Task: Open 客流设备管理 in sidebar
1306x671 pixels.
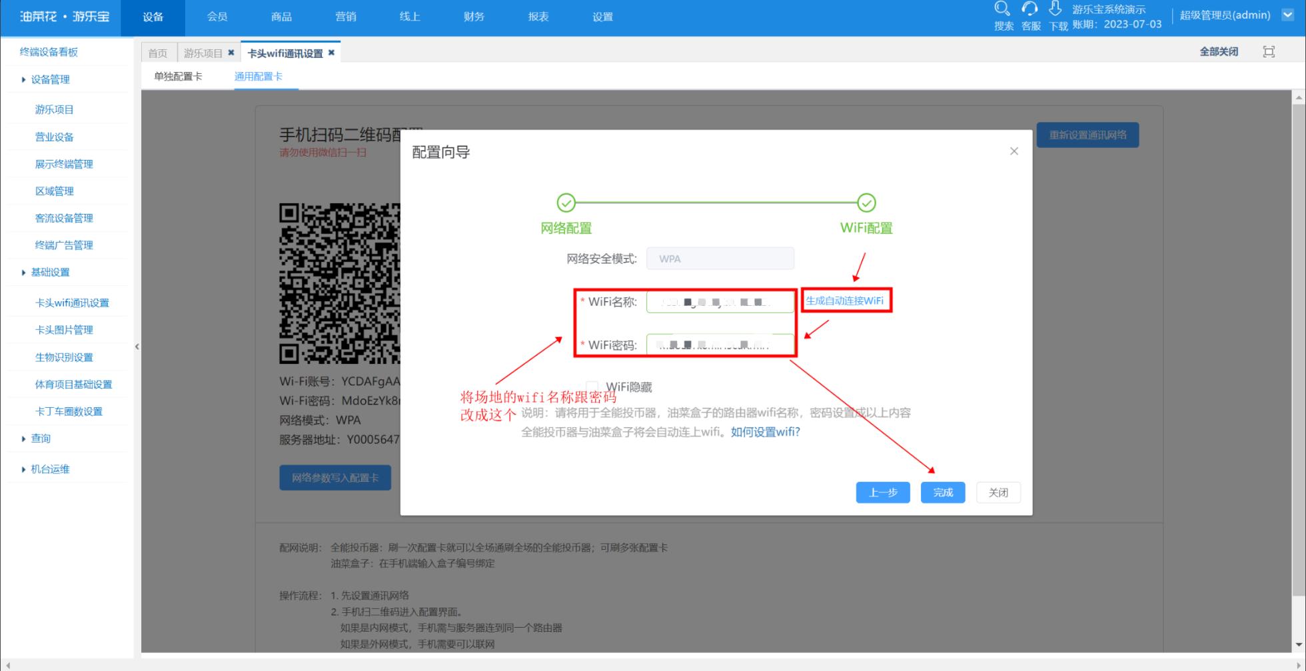Action: click(x=64, y=218)
